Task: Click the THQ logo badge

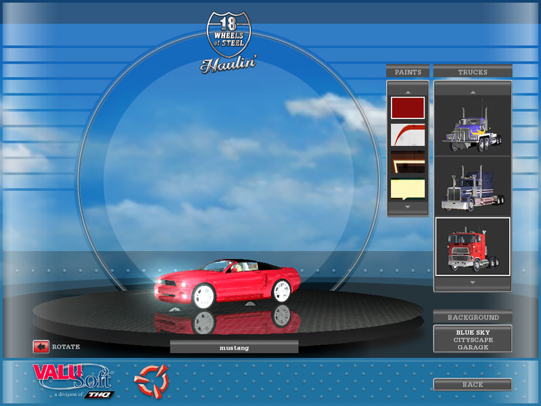Action: pyautogui.click(x=99, y=394)
